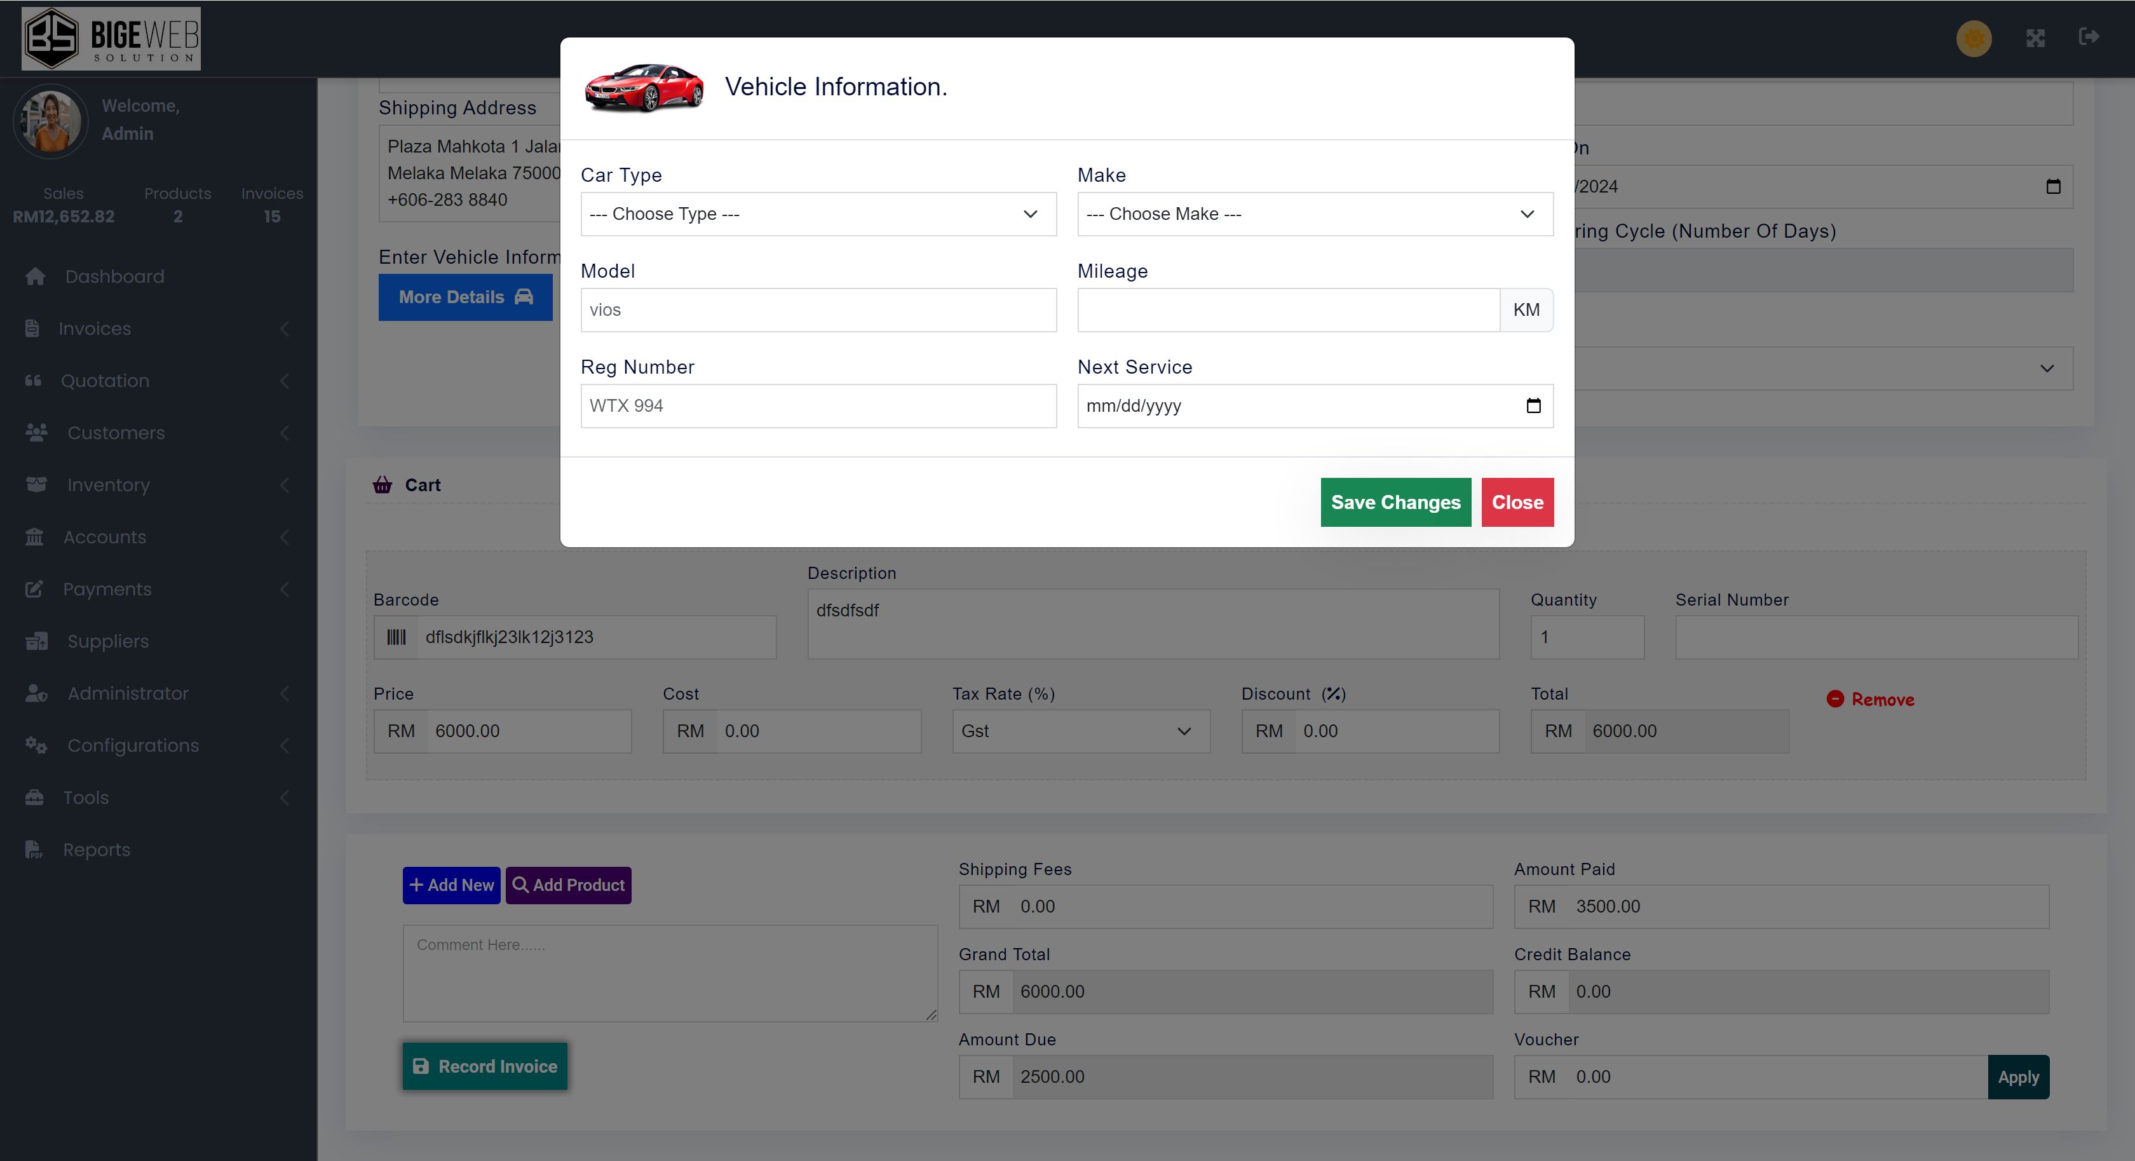Click the Shipping Fees input field
This screenshot has height=1161, width=2135.
click(1252, 907)
